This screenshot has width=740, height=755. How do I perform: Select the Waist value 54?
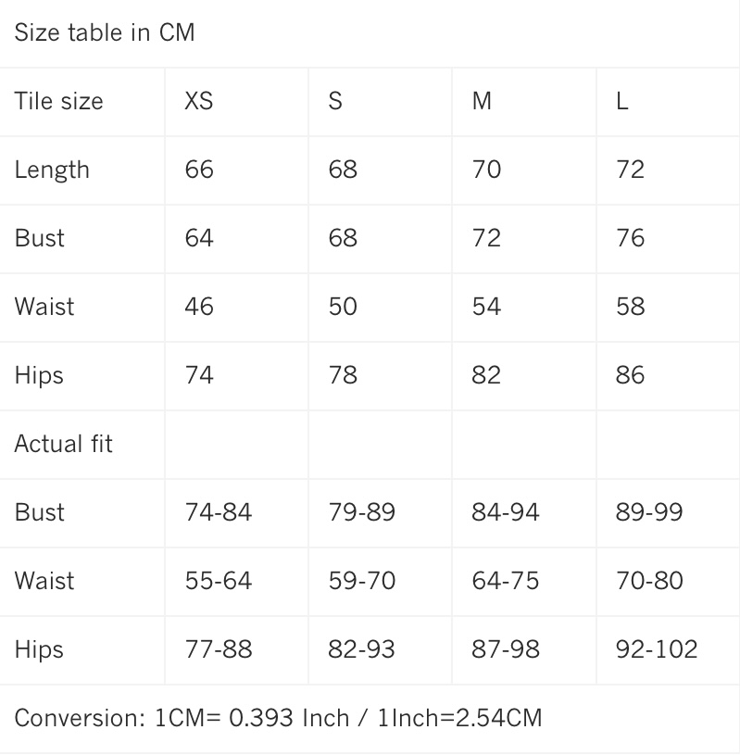click(x=486, y=307)
